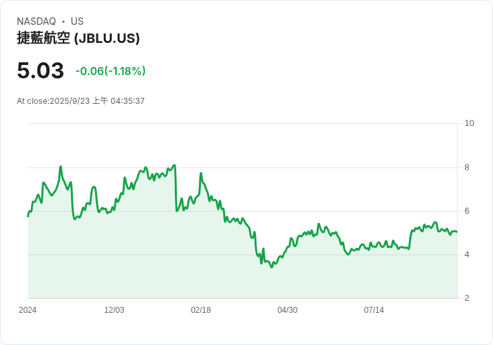Click the sharp price drop after the January peak

175,189
